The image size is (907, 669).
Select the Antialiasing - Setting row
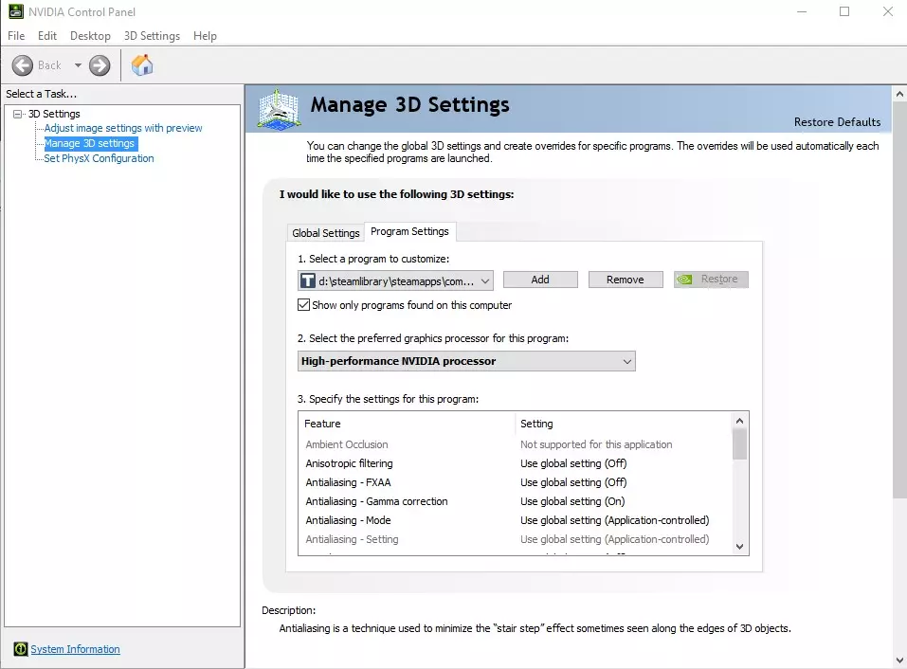click(x=515, y=539)
